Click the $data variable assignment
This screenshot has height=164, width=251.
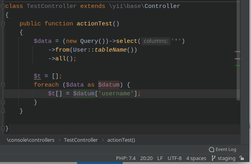click(43, 41)
